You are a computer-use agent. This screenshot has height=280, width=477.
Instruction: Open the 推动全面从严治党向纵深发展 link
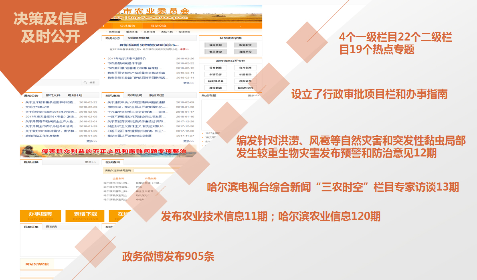pyautogui.click(x=129, y=136)
